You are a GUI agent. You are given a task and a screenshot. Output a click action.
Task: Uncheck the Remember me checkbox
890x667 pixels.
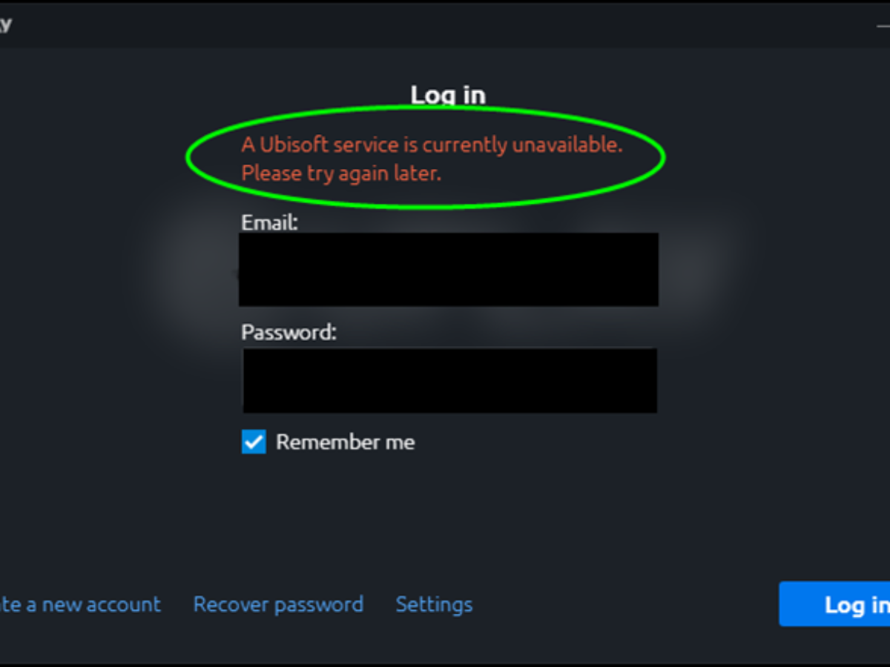click(x=254, y=442)
